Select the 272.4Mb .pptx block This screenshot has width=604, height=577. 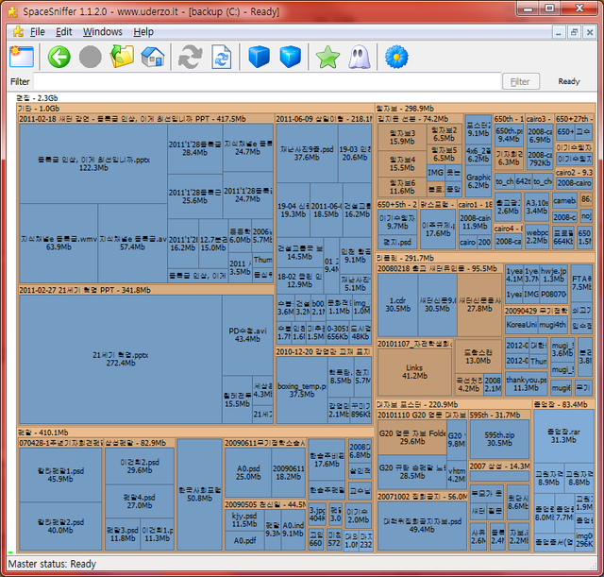click(121, 359)
